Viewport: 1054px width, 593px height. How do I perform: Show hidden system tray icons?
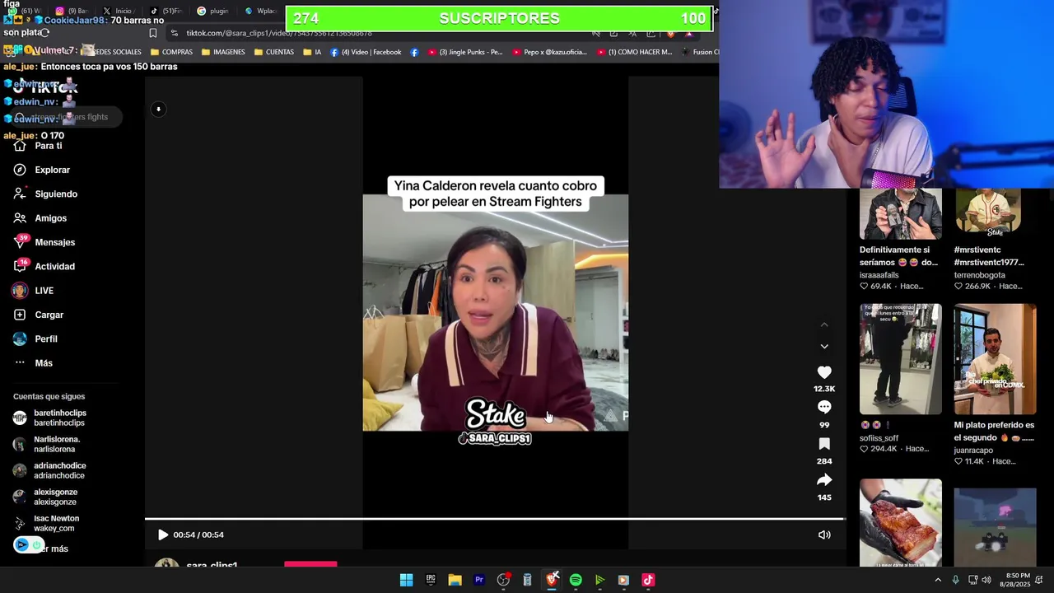[x=937, y=580]
